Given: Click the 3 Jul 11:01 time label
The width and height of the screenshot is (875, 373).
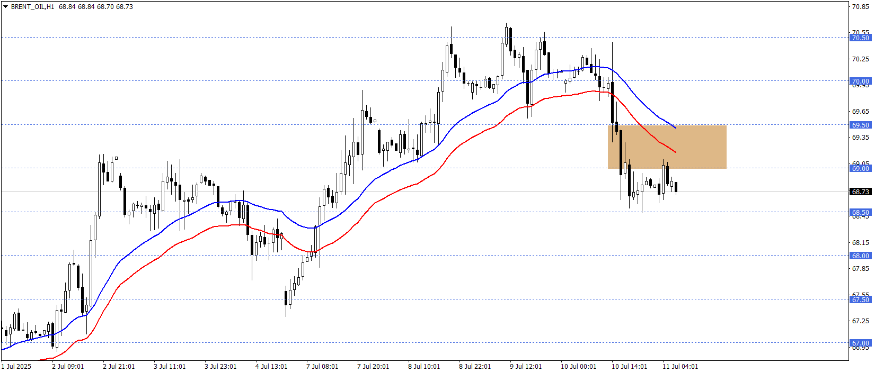Looking at the screenshot, I should tap(170, 366).
